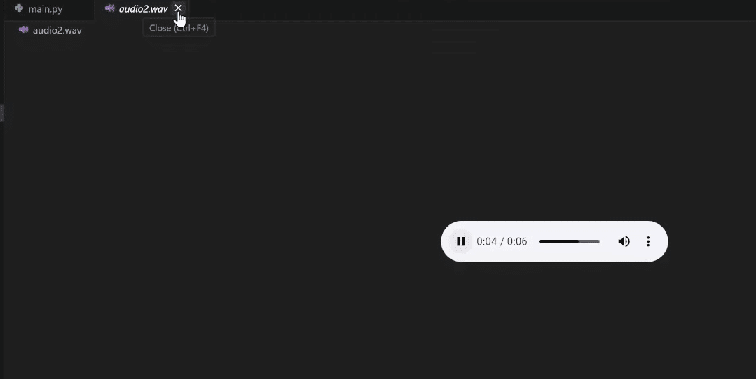Click the Python icon on main.py tab
Image resolution: width=756 pixels, height=379 pixels.
tap(19, 8)
